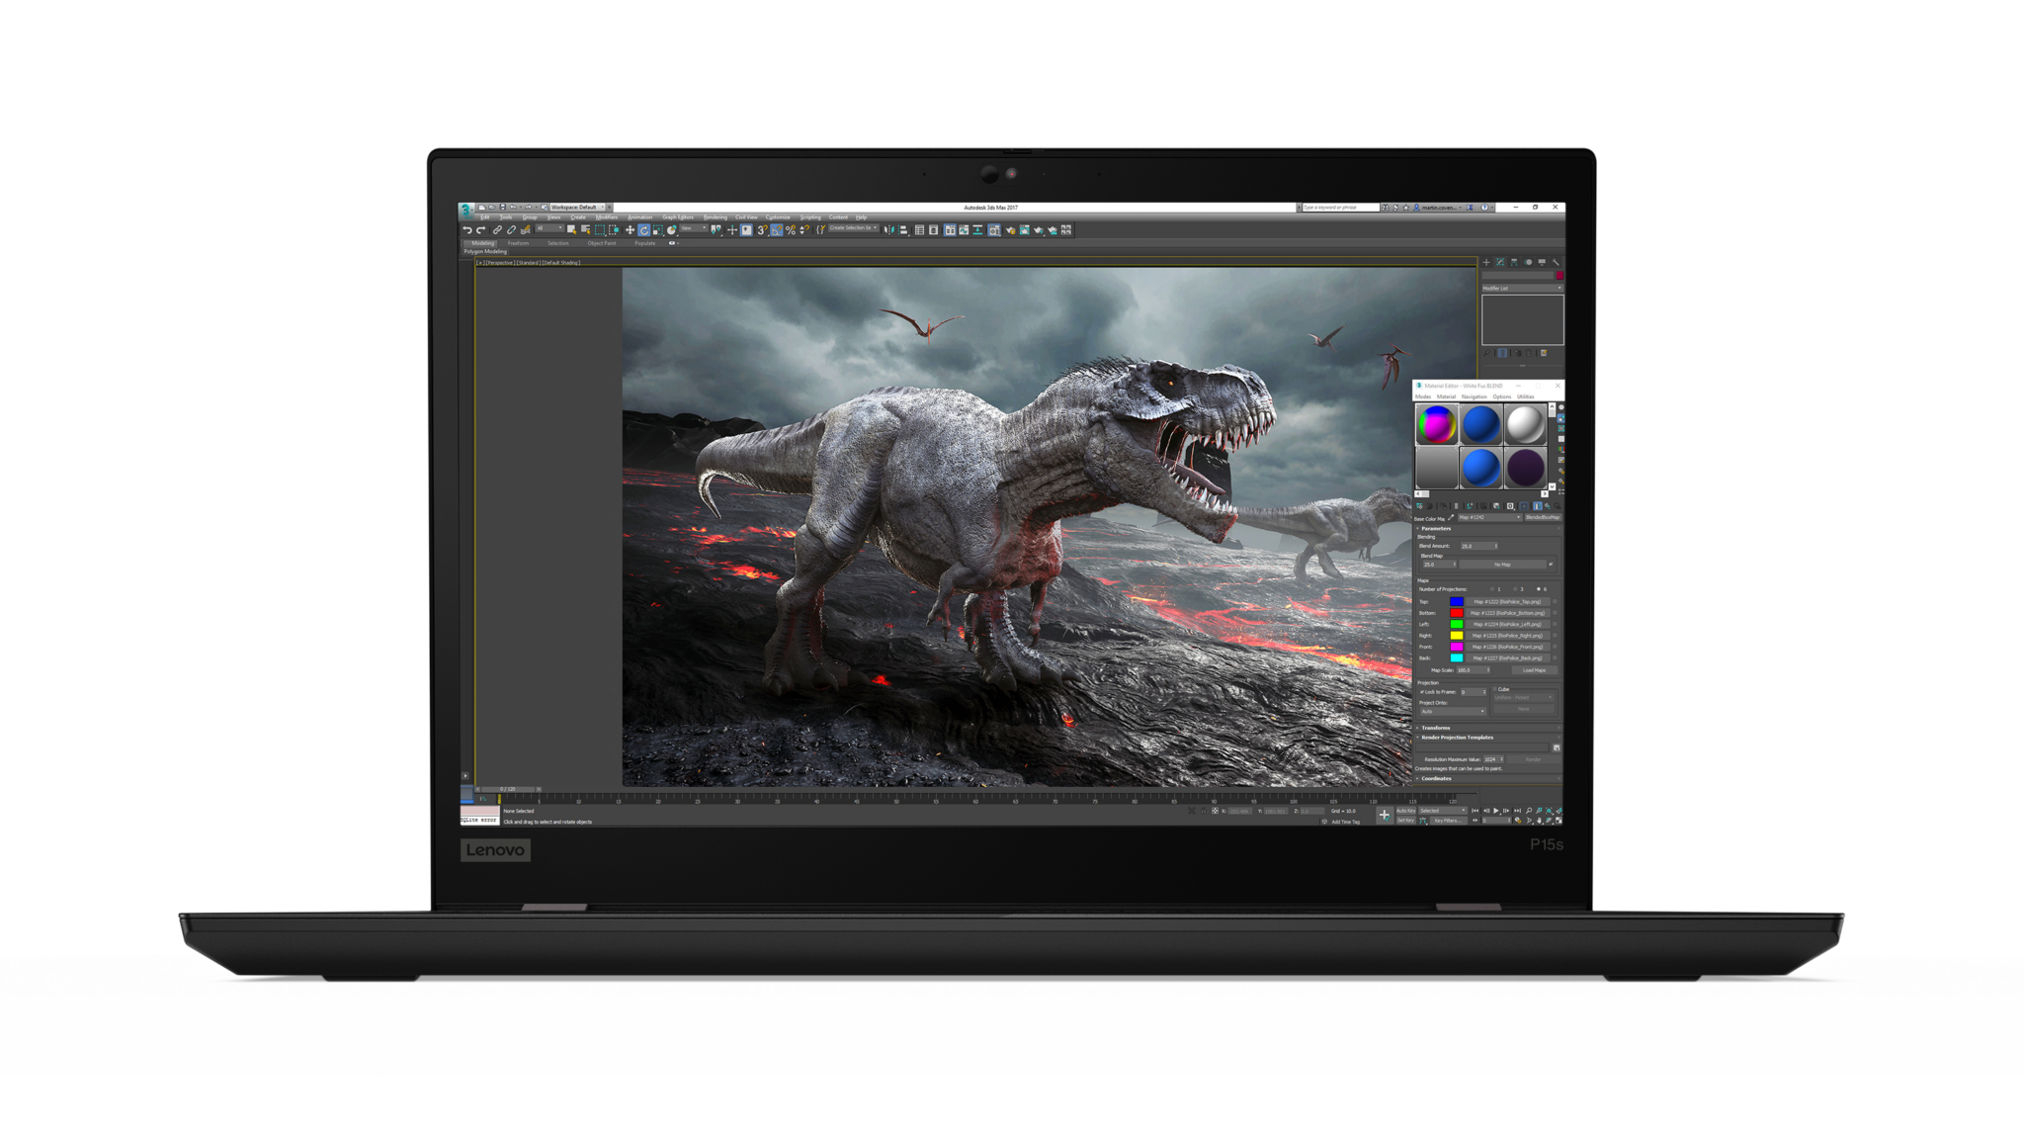Click the Render Production teapot icon
The width and height of the screenshot is (2024, 1139).
tap(1040, 229)
